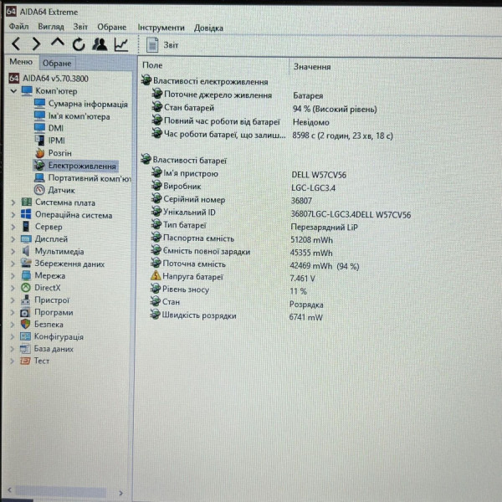Image resolution: width=502 pixels, height=502 pixels.
Task: Select the DMI tree item
Action: [x=56, y=128]
